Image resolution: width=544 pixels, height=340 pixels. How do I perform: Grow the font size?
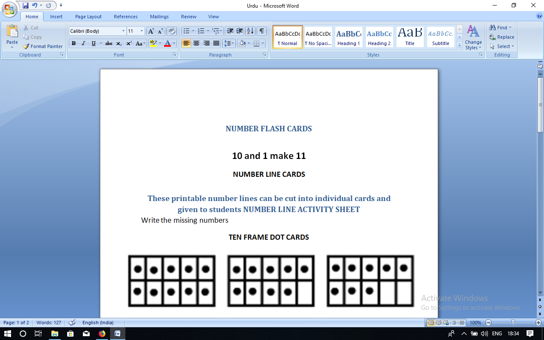[151, 31]
